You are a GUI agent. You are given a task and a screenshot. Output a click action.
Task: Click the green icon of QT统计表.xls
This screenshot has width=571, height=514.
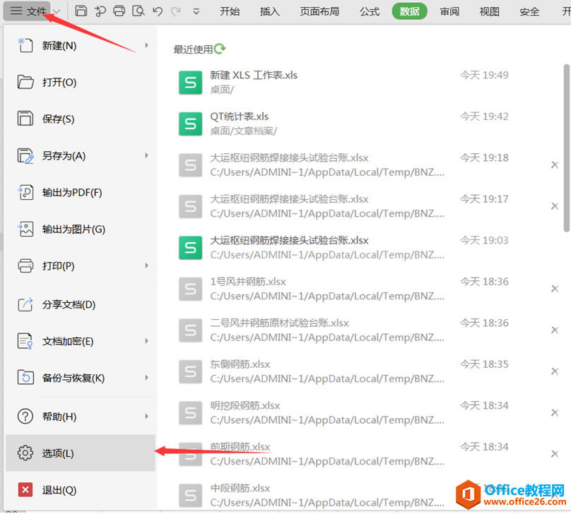pos(191,124)
